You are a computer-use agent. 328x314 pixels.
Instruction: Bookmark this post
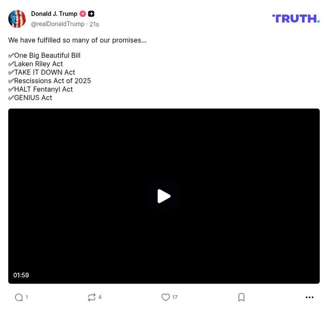pos(241,297)
